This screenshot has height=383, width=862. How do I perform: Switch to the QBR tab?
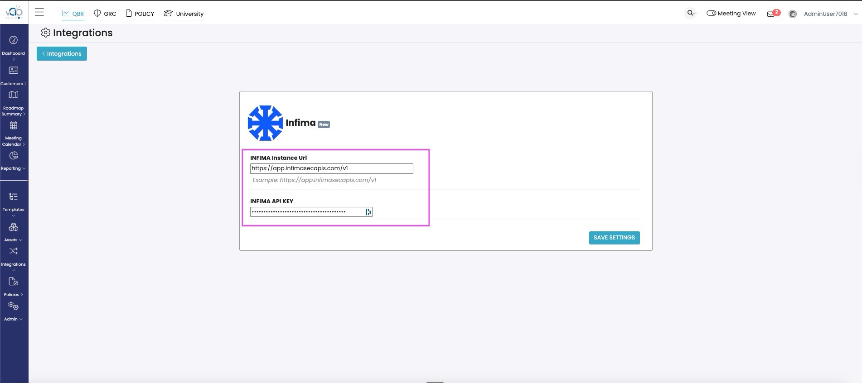pyautogui.click(x=73, y=14)
